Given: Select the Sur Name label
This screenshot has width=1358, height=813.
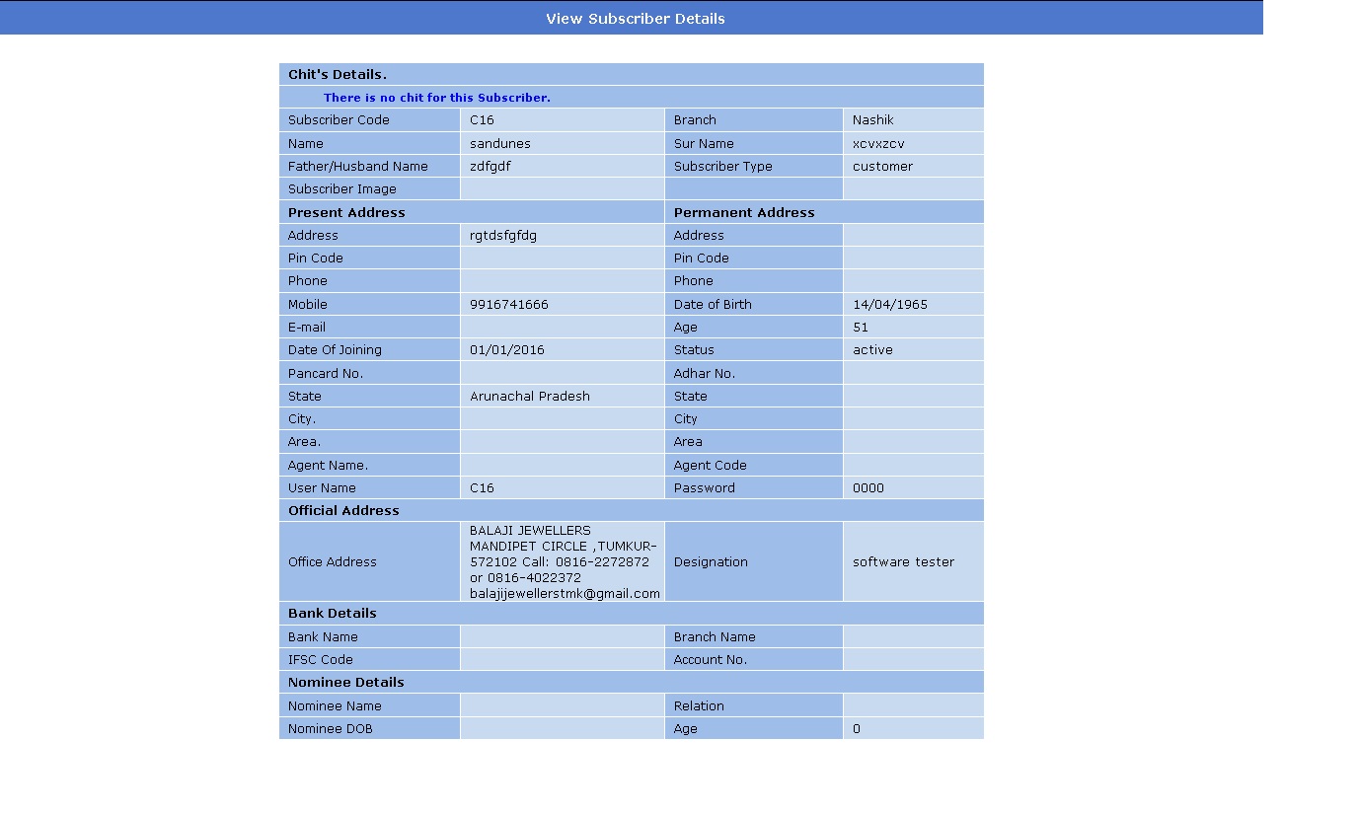Looking at the screenshot, I should point(704,144).
